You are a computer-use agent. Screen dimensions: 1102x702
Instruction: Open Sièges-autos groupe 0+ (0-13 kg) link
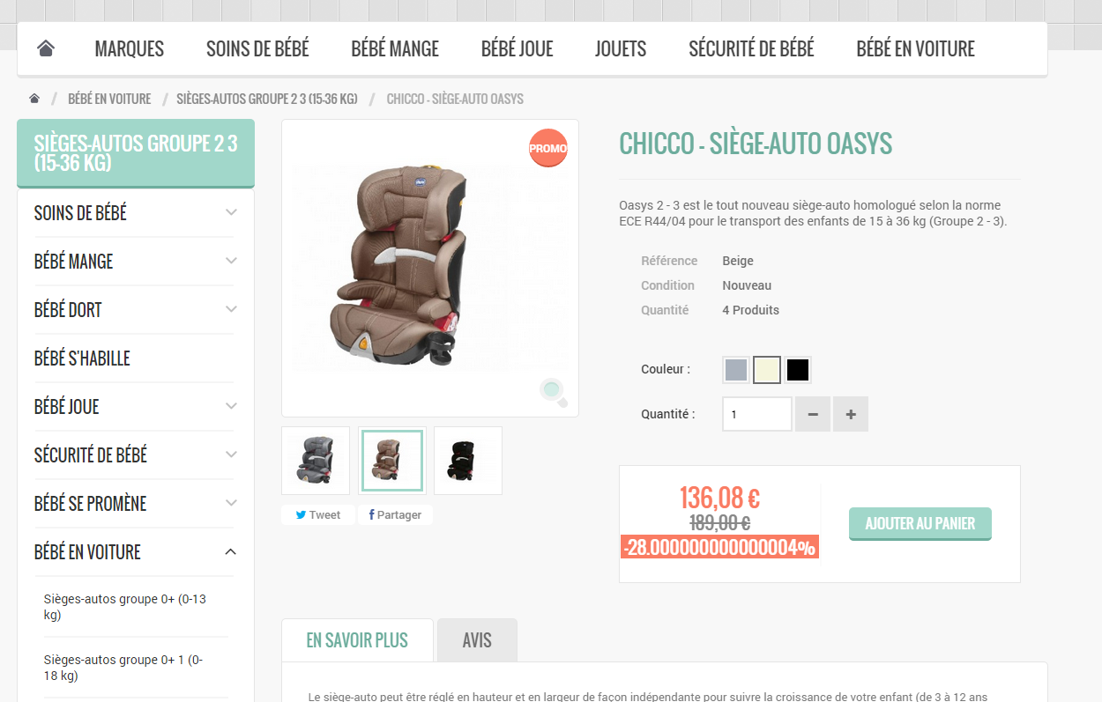(x=125, y=607)
